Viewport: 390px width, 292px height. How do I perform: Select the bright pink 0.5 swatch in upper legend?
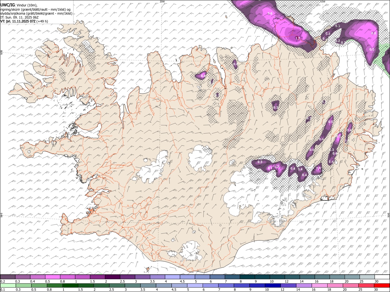53,277
